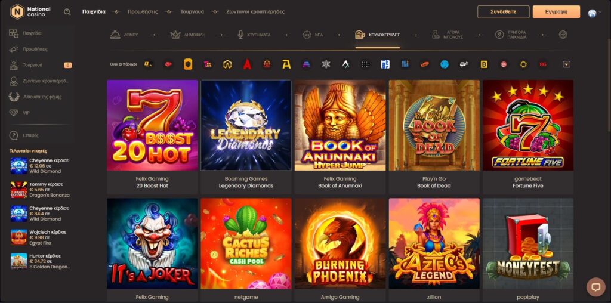Image resolution: width=611 pixels, height=303 pixels.
Task: Open Παιχνίδια in the top navigation
Action: coord(94,12)
